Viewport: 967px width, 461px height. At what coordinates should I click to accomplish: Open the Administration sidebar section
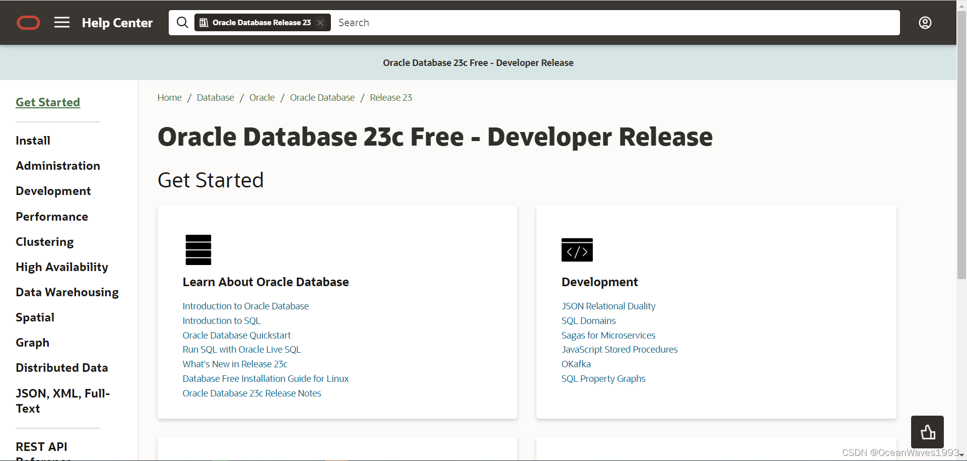(x=58, y=166)
